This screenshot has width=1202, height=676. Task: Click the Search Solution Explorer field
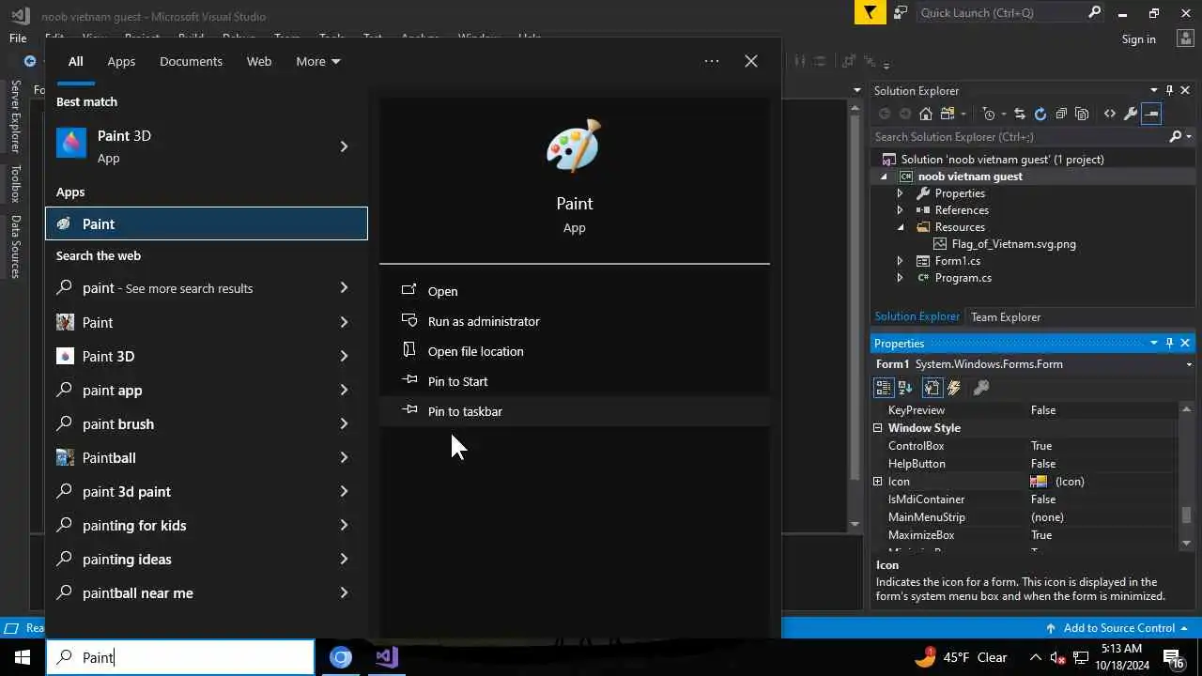coord(1019,137)
